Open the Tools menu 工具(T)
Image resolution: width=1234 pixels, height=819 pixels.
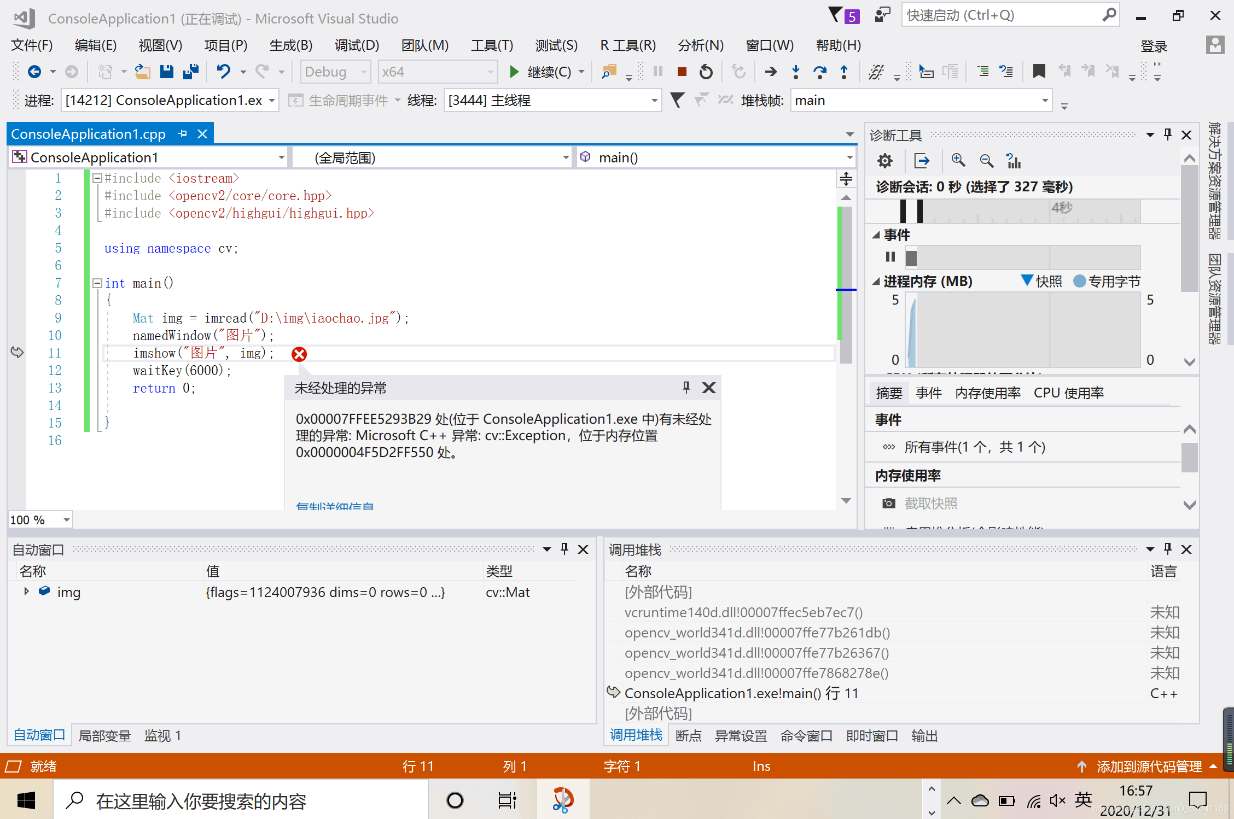(492, 45)
